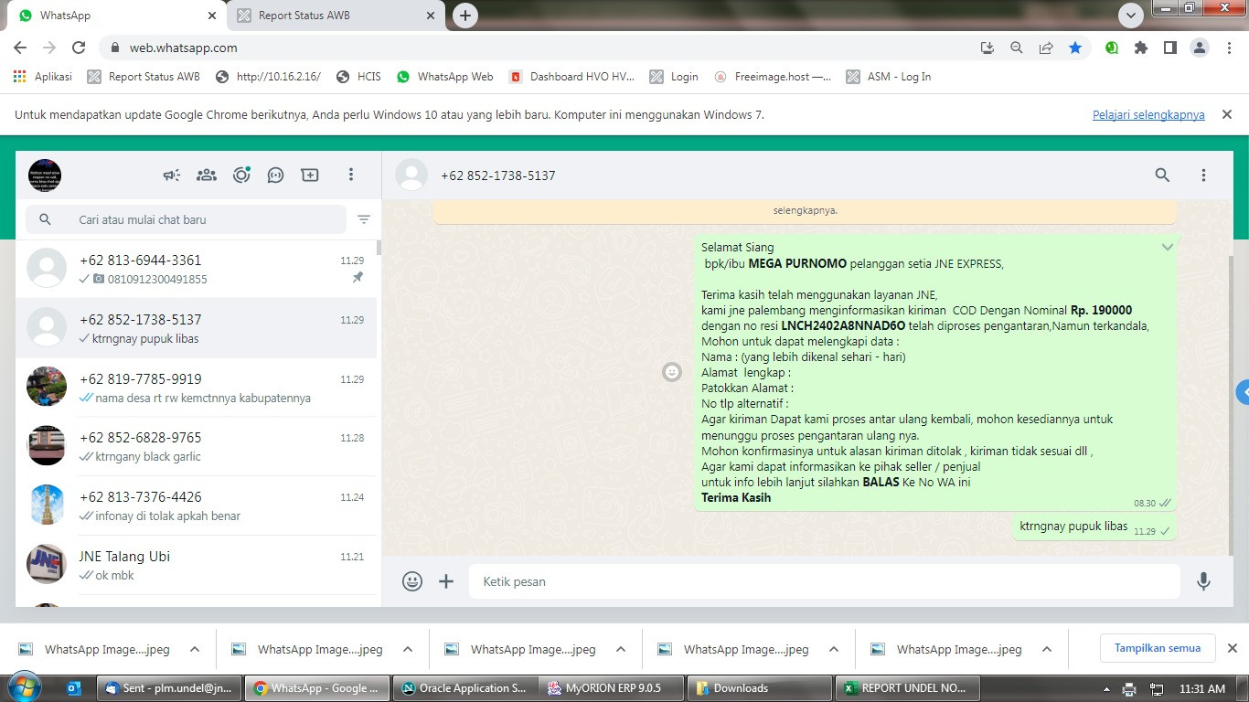
Task: Open chat with +62 813-7376-4426
Action: coord(197,505)
